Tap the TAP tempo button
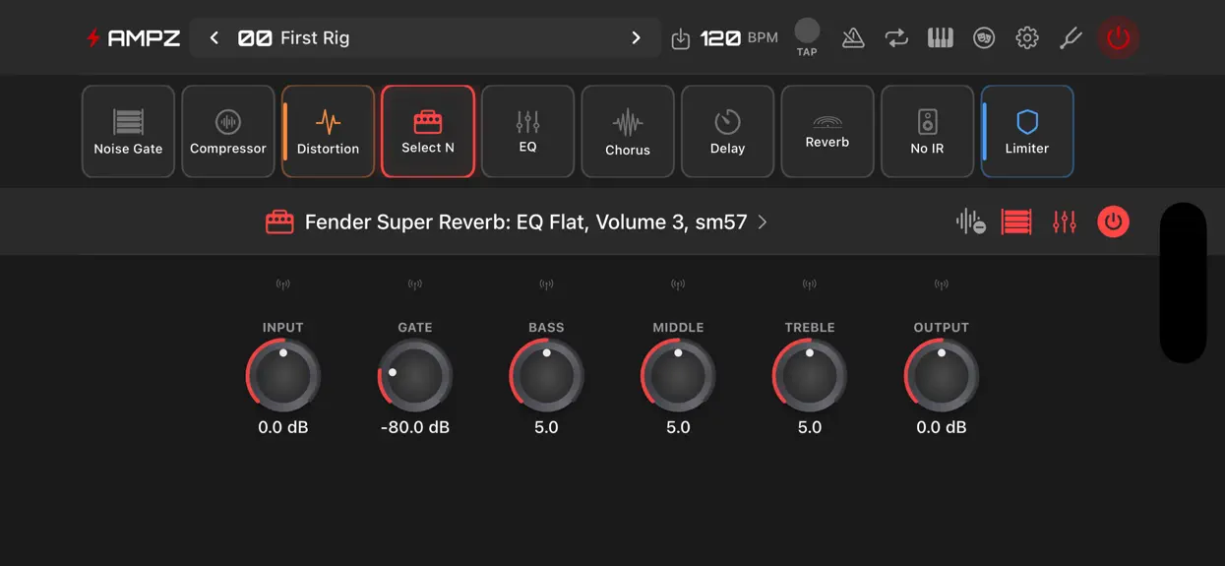Viewport: 1225px width, 566px height. pyautogui.click(x=807, y=36)
